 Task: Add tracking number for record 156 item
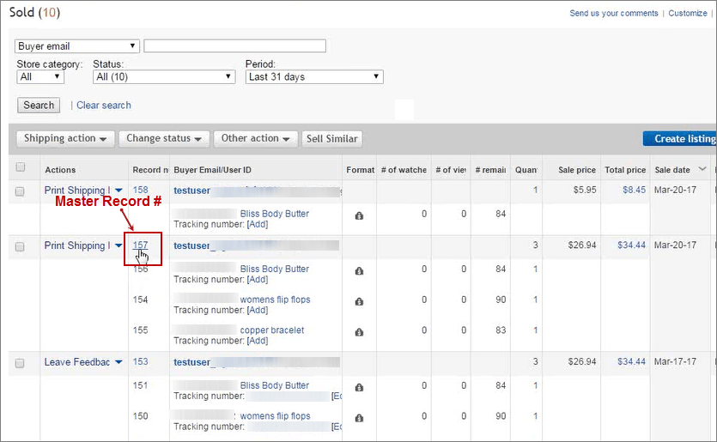tap(258, 279)
